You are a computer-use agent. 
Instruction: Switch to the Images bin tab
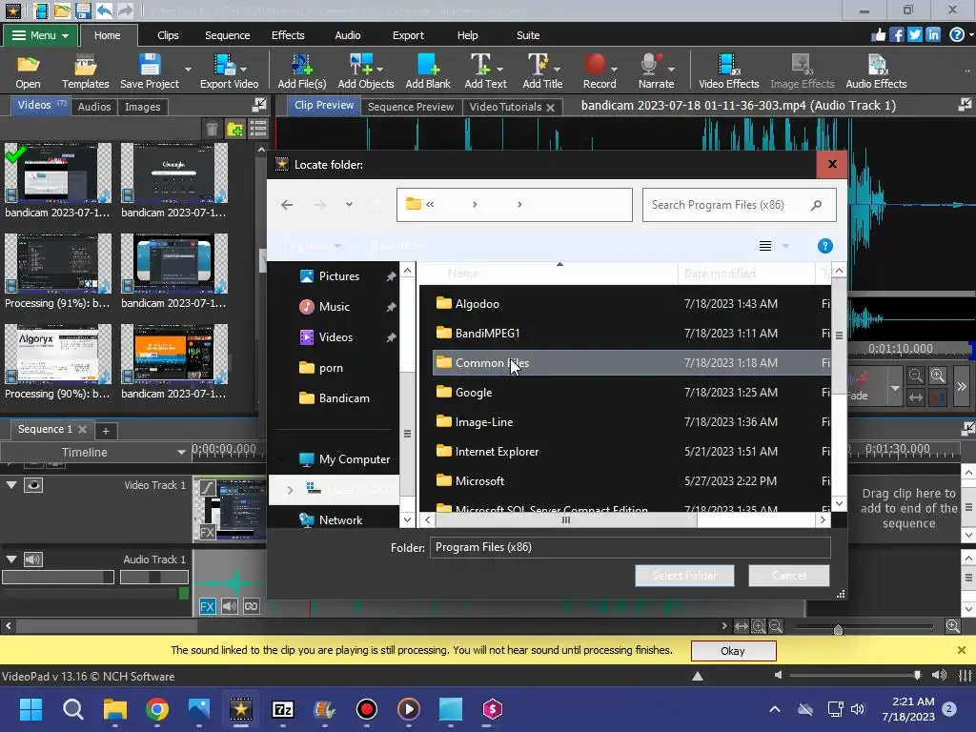click(x=143, y=107)
